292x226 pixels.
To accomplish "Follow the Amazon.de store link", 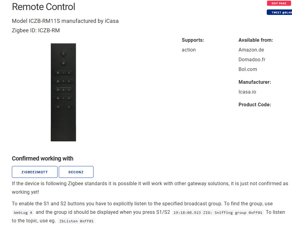I will coord(251,50).
